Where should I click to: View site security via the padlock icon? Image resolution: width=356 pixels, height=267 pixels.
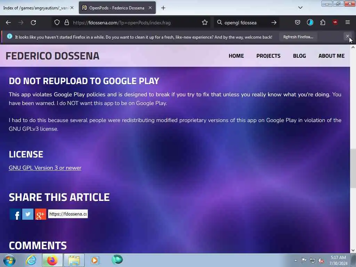point(66,23)
